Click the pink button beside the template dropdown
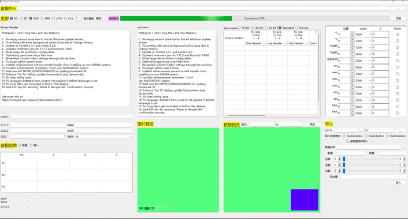The height and width of the screenshot is (219, 408). click(x=114, y=18)
